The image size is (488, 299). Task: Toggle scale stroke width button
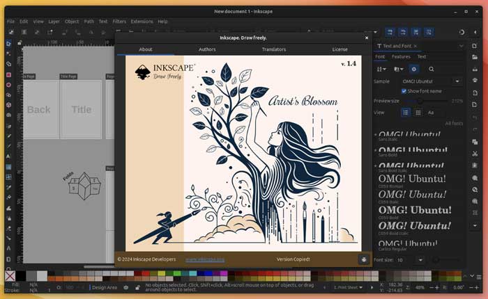coord(390,32)
